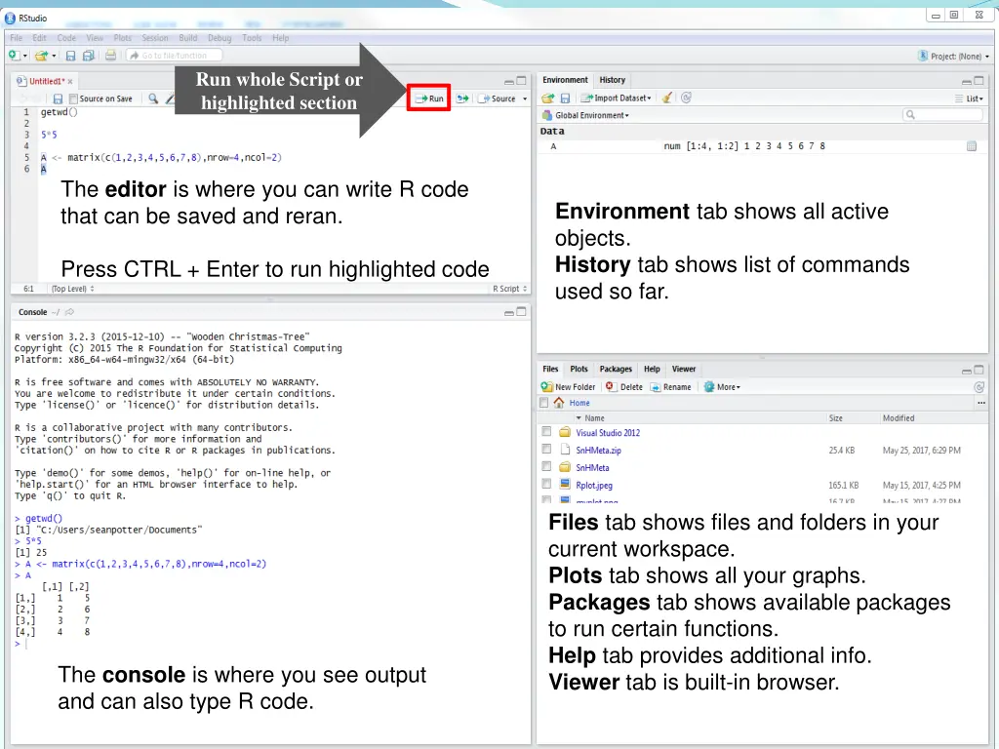Click the Run button
This screenshot has height=749, width=999.
pos(429,99)
